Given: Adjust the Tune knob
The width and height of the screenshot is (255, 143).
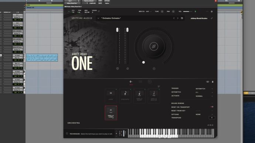Looking at the screenshot, I should tap(162, 11).
